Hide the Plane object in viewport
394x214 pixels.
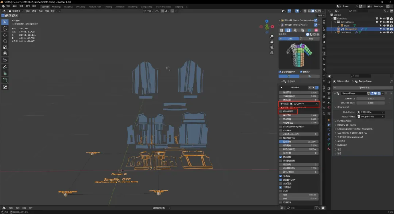pos(384,25)
